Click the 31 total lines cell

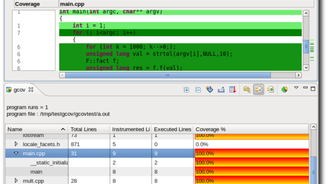(x=74, y=153)
